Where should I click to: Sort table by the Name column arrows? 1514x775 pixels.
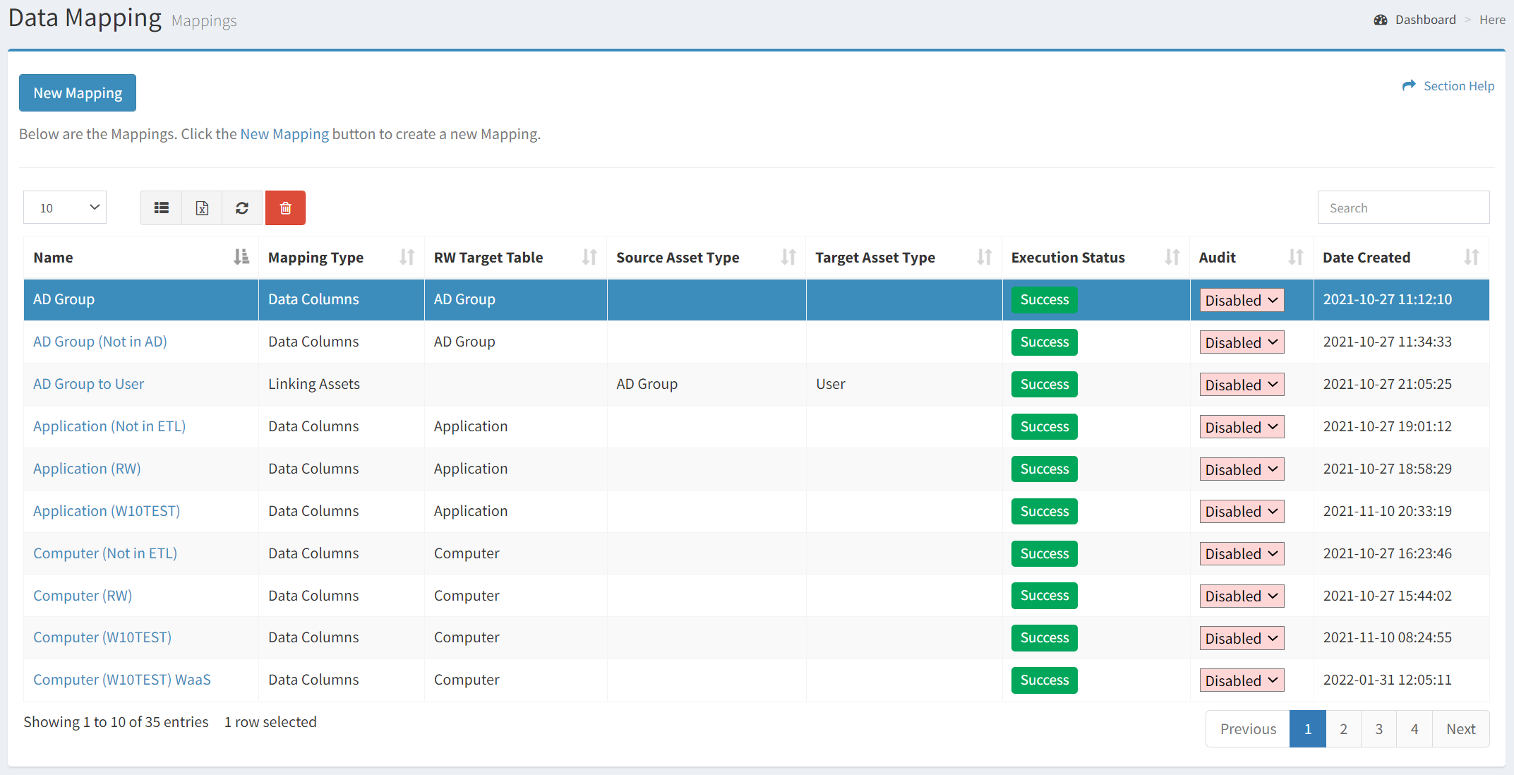click(x=241, y=257)
